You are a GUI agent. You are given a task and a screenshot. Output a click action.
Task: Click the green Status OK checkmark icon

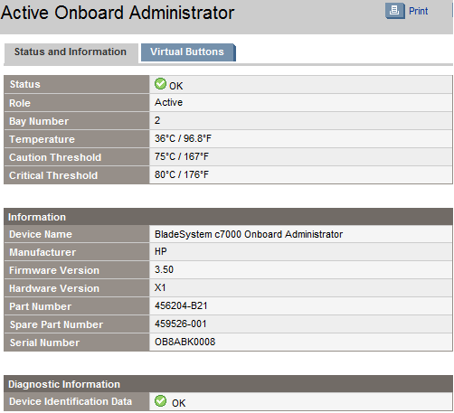pyautogui.click(x=160, y=84)
